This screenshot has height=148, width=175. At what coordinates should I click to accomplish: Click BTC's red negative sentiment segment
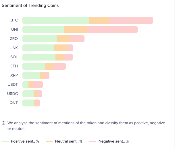[131, 20]
